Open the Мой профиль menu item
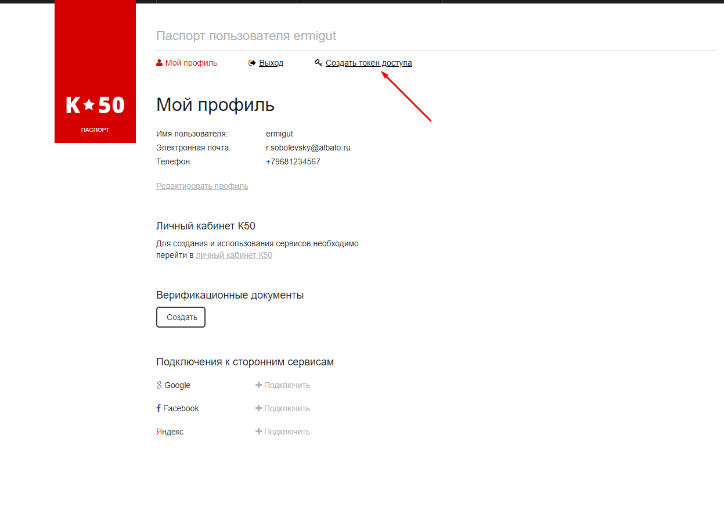This screenshot has width=724, height=510. [191, 63]
